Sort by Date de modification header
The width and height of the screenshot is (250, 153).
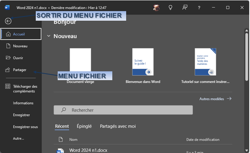pyautogui.click(x=203, y=140)
